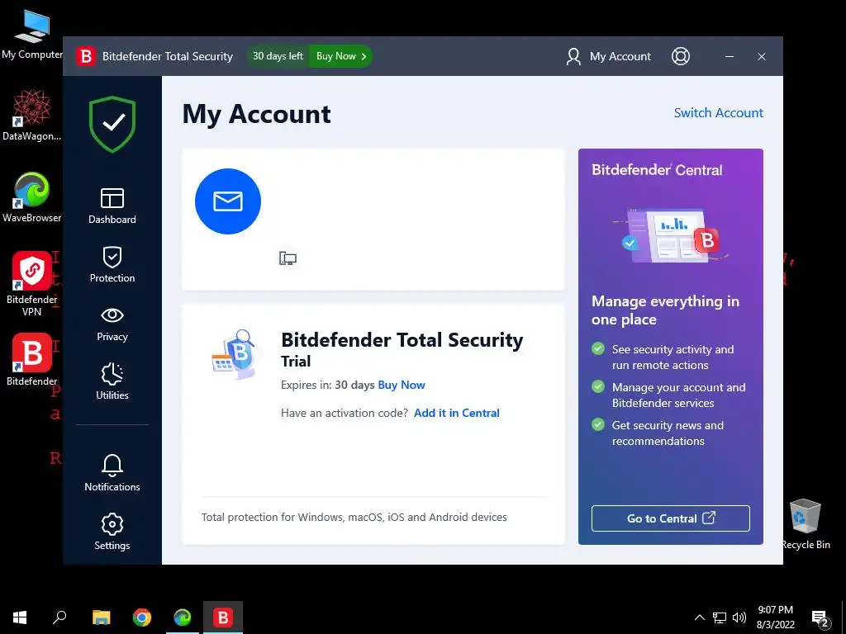Image resolution: width=846 pixels, height=634 pixels.
Task: Click the green shield status icon
Action: (x=112, y=124)
